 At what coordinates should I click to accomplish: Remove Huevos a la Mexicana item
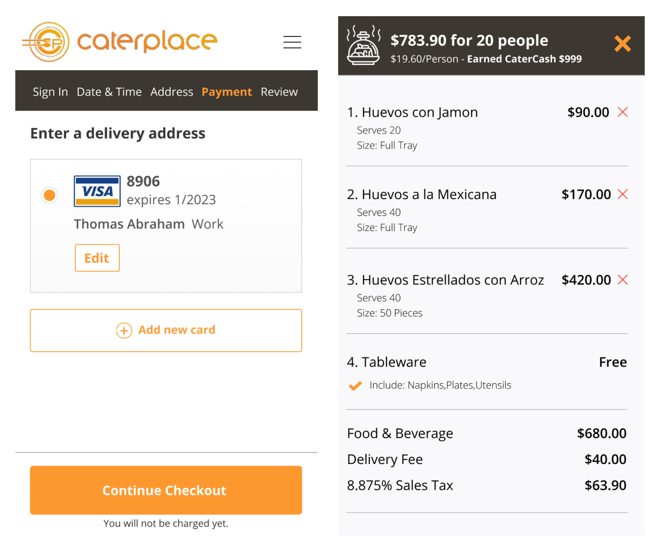tap(623, 194)
